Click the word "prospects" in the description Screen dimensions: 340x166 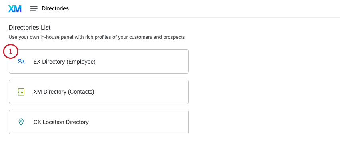(x=173, y=37)
